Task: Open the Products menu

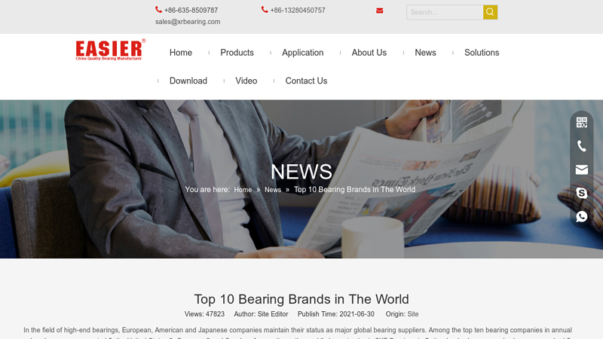Action: click(237, 53)
